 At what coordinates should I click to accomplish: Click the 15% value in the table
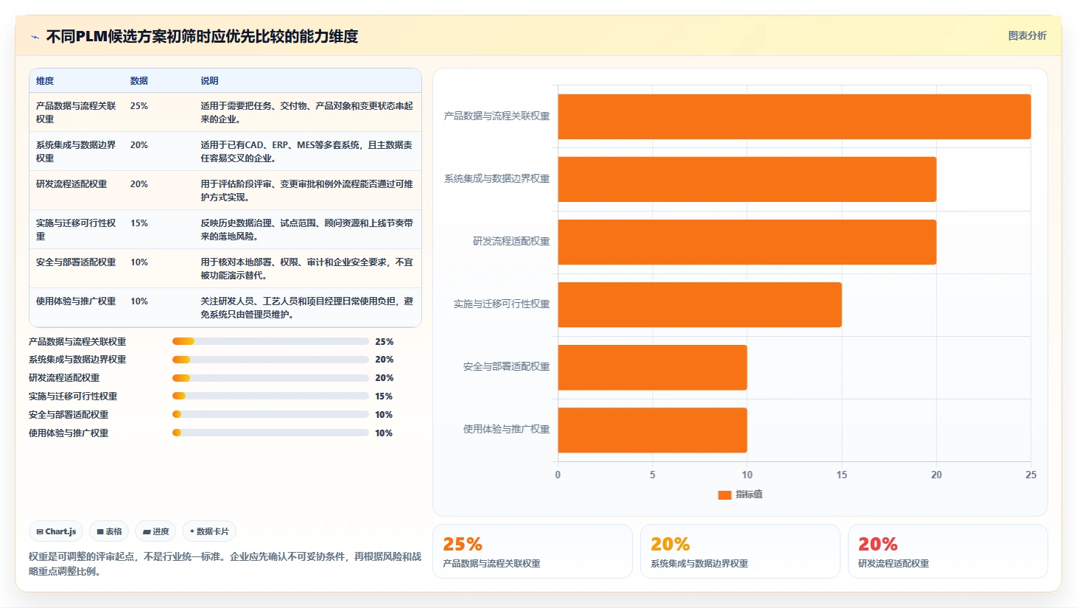point(139,223)
